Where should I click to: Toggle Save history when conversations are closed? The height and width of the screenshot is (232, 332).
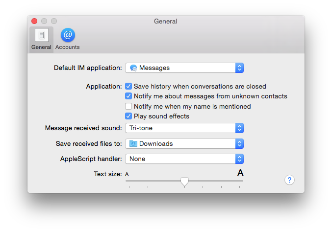point(128,86)
